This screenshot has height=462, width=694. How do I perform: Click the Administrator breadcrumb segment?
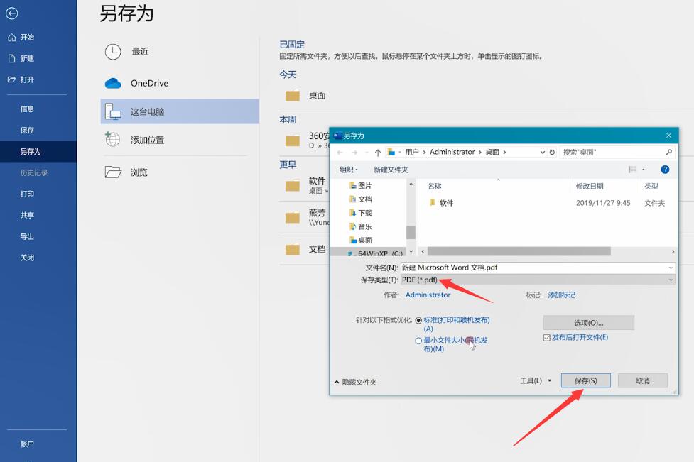pos(452,152)
